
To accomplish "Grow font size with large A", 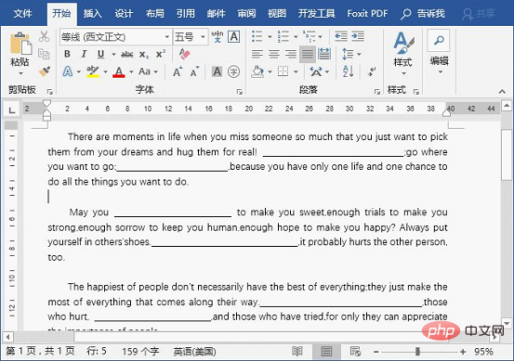I will point(178,71).
